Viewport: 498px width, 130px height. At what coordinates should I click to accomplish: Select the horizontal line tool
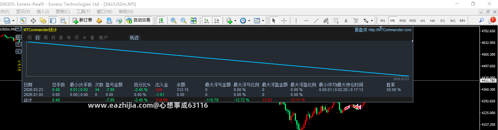click(306, 21)
